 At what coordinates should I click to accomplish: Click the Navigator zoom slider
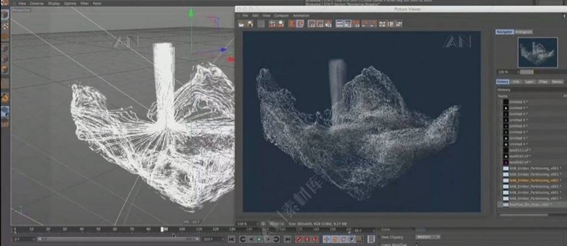[x=526, y=72]
